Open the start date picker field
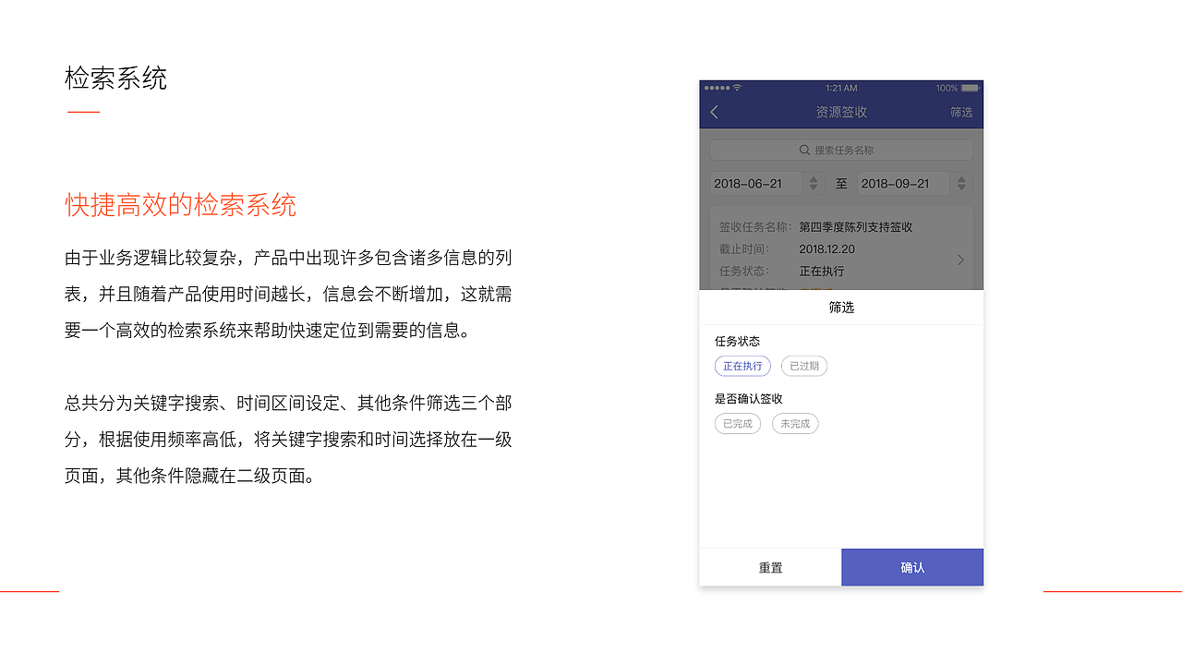This screenshot has width=1182, height=665. [753, 183]
